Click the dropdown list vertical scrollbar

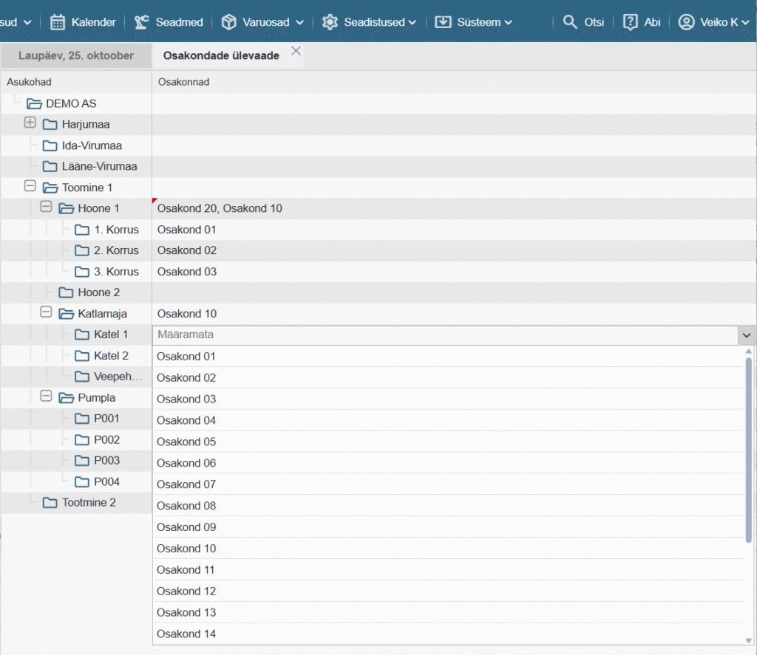pos(748,443)
